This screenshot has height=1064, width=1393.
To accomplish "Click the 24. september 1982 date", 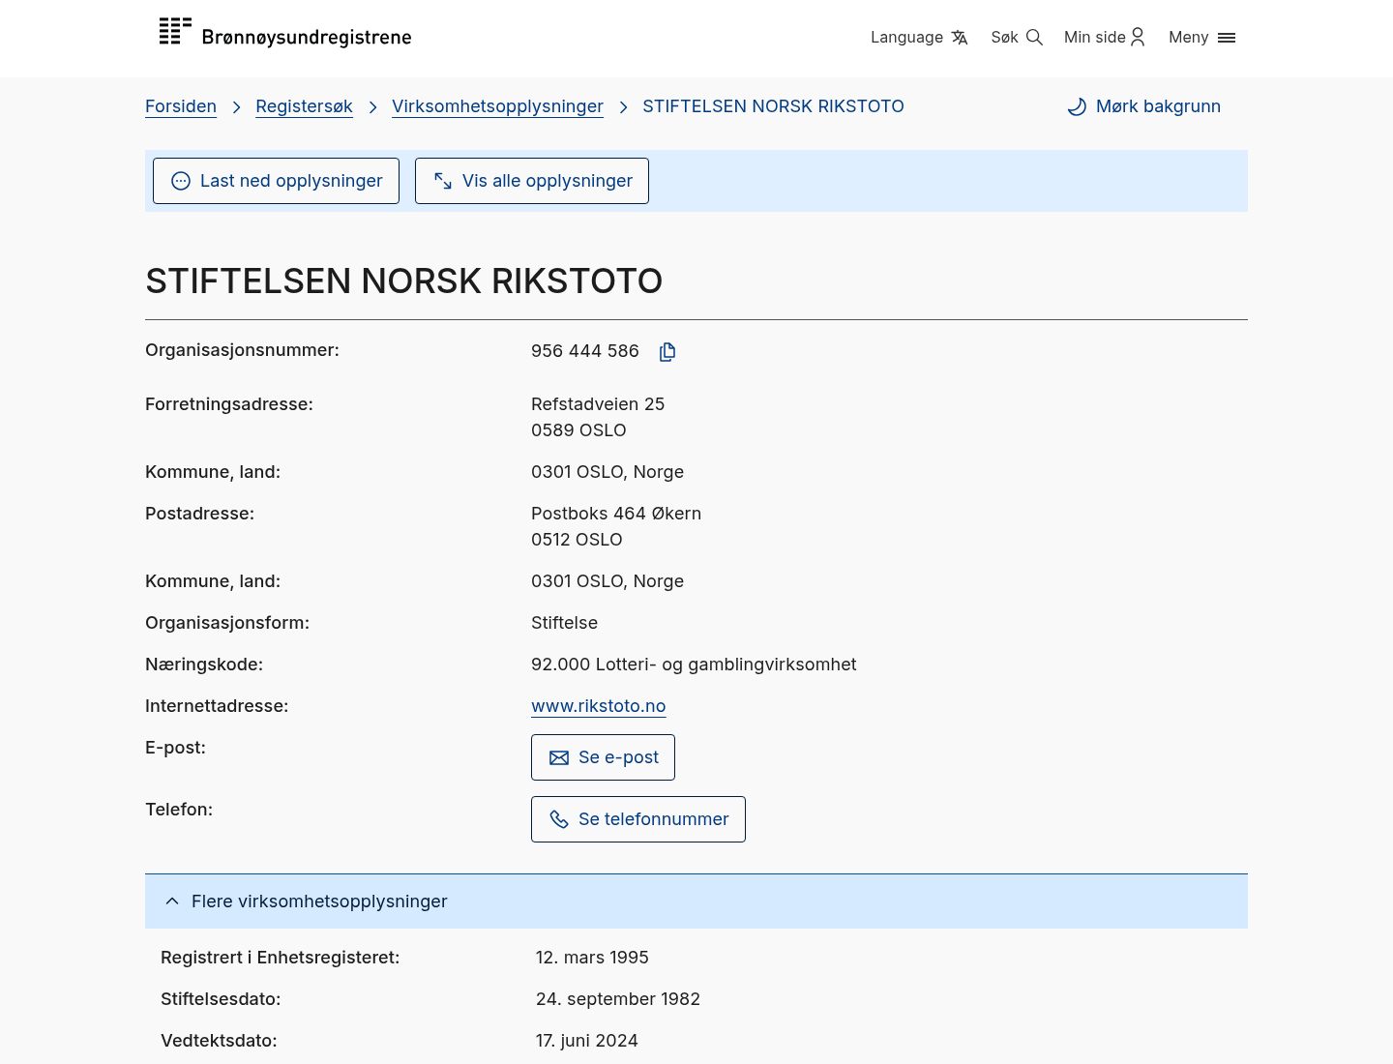I will [x=618, y=999].
